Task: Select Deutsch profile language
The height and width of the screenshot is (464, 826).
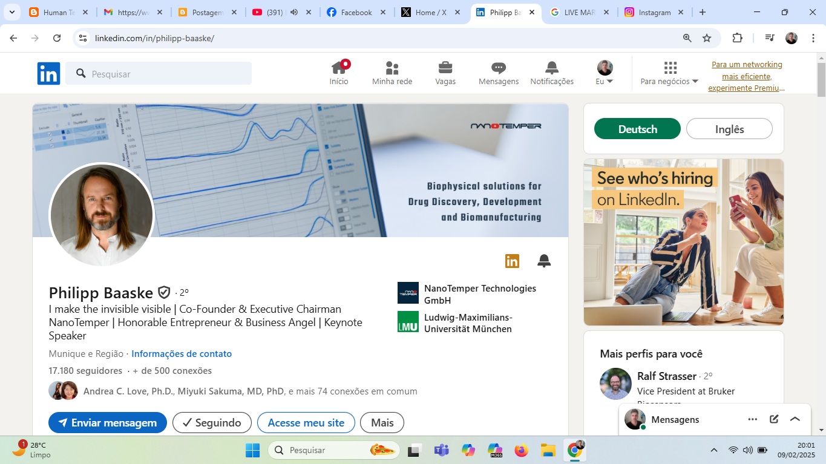Action: [637, 129]
